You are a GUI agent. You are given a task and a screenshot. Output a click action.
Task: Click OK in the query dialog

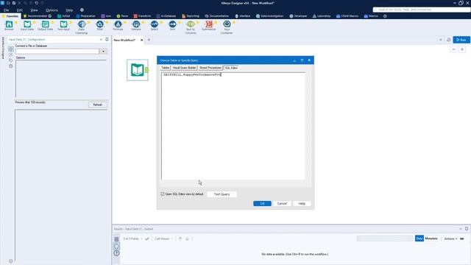point(262,203)
